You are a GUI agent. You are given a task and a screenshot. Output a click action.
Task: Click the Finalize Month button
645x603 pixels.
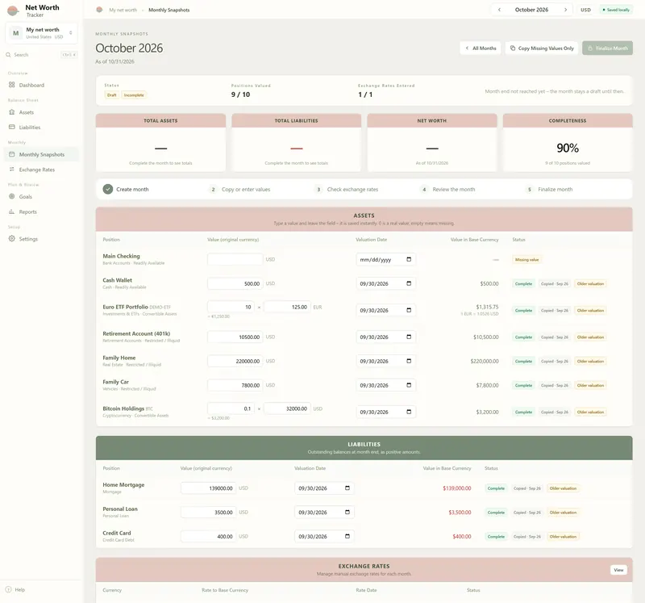(607, 48)
